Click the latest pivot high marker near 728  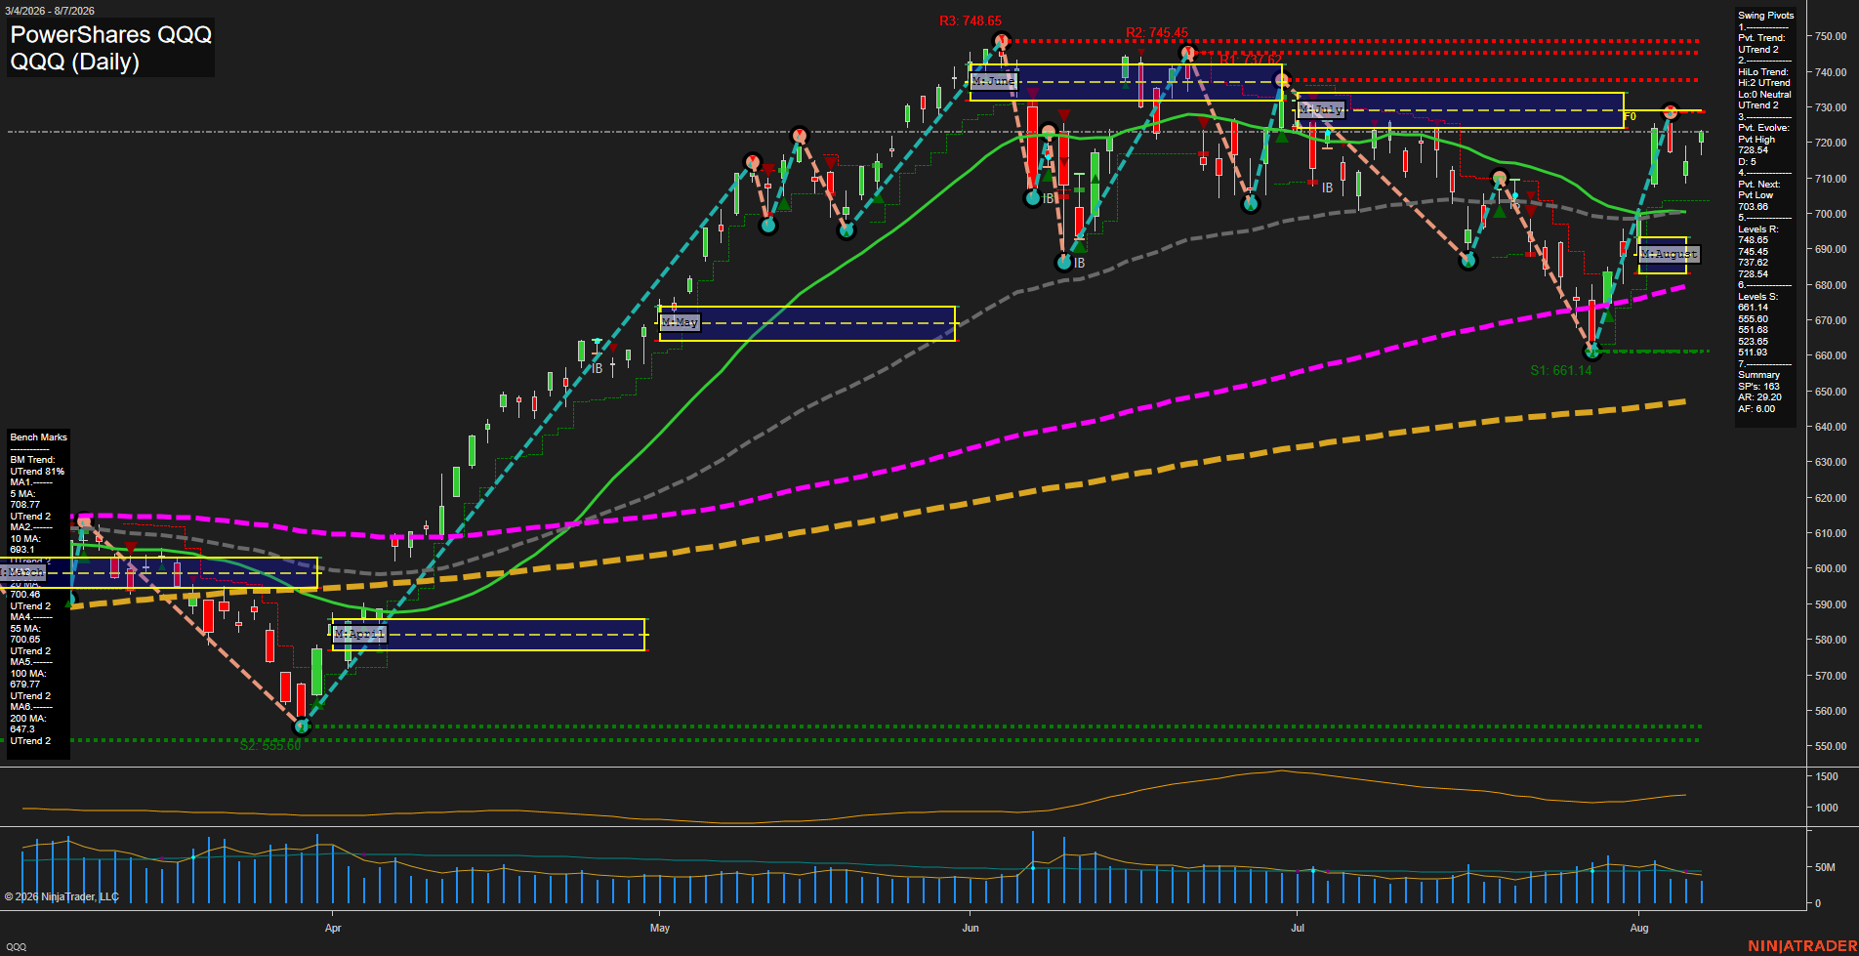(x=1671, y=112)
